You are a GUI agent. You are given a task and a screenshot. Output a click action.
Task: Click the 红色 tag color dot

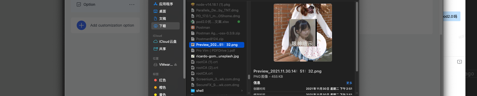coord(155,80)
